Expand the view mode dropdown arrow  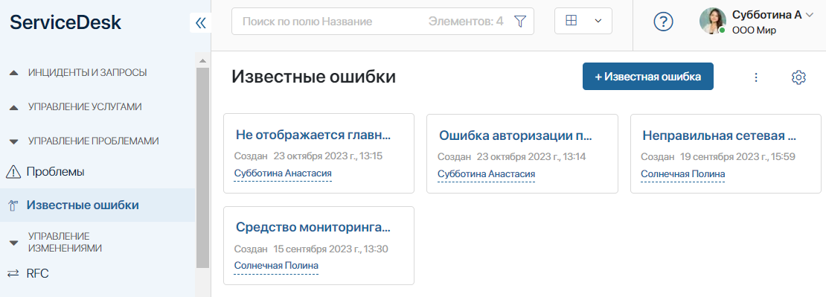tap(598, 21)
